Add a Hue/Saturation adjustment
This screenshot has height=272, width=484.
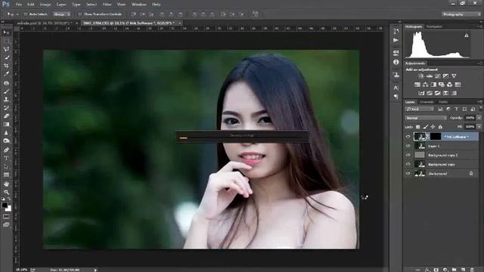[417, 85]
